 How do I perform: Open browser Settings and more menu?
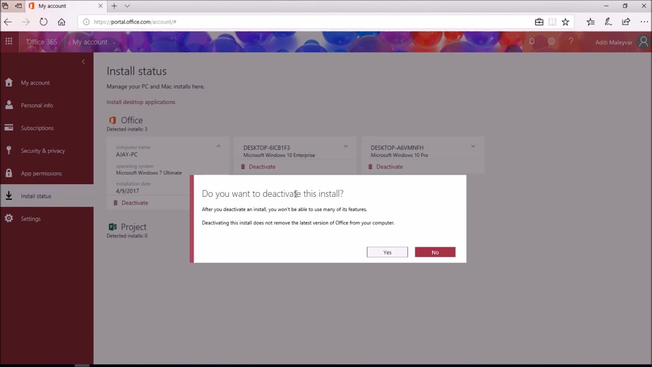[644, 22]
